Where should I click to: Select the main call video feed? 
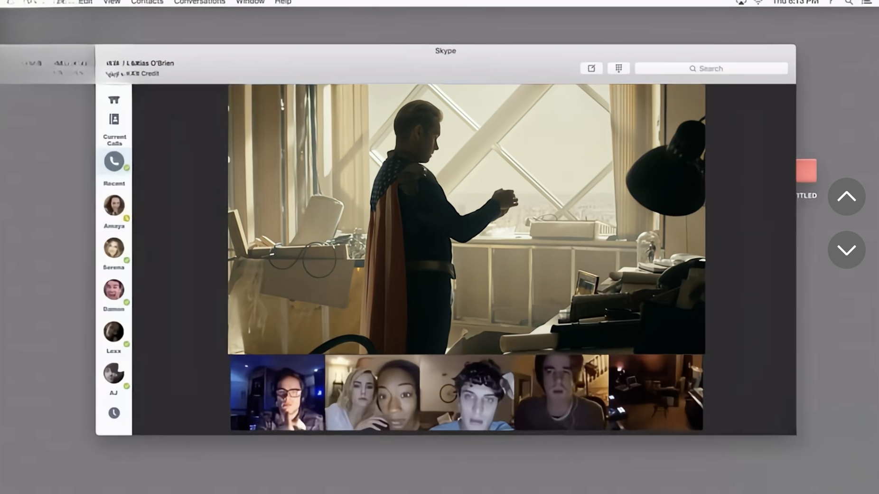[467, 219]
